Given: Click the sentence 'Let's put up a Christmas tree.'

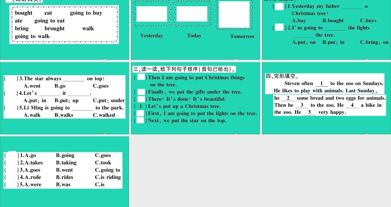Looking at the screenshot, I should pyautogui.click(x=184, y=106).
